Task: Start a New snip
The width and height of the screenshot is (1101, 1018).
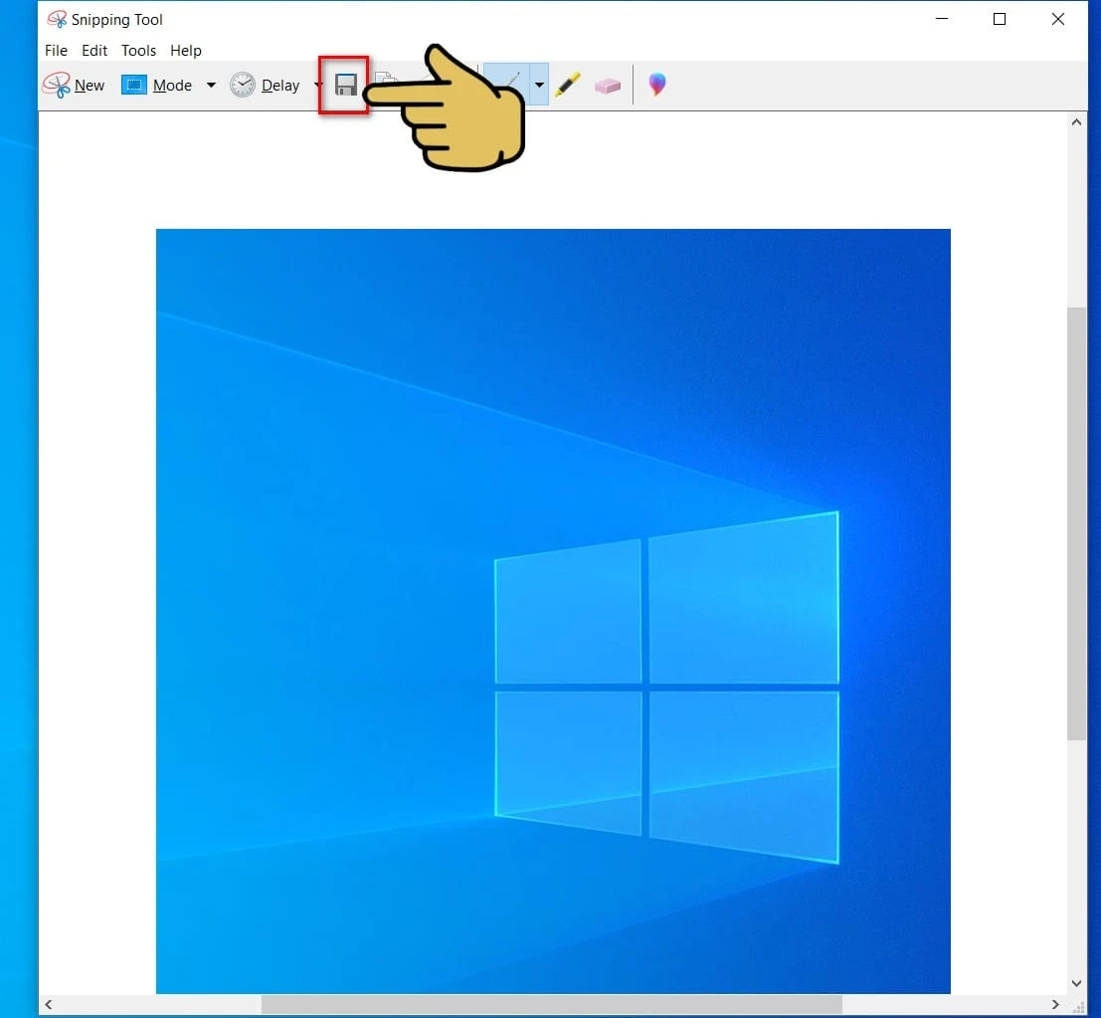Action: point(74,86)
